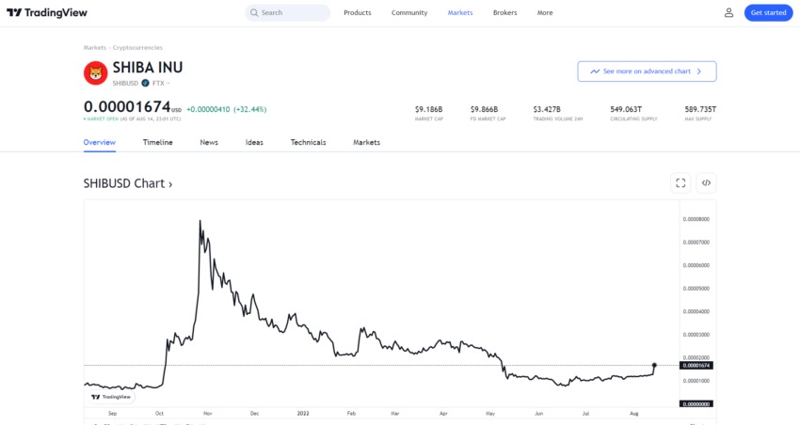The height and width of the screenshot is (425, 800).
Task: Open the More menu in header
Action: point(545,13)
